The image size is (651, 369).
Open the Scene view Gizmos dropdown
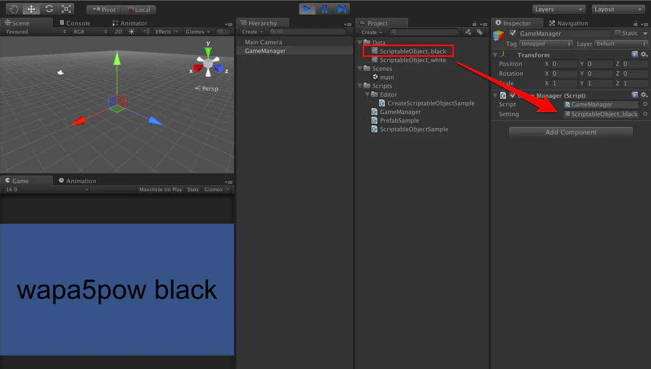(198, 32)
